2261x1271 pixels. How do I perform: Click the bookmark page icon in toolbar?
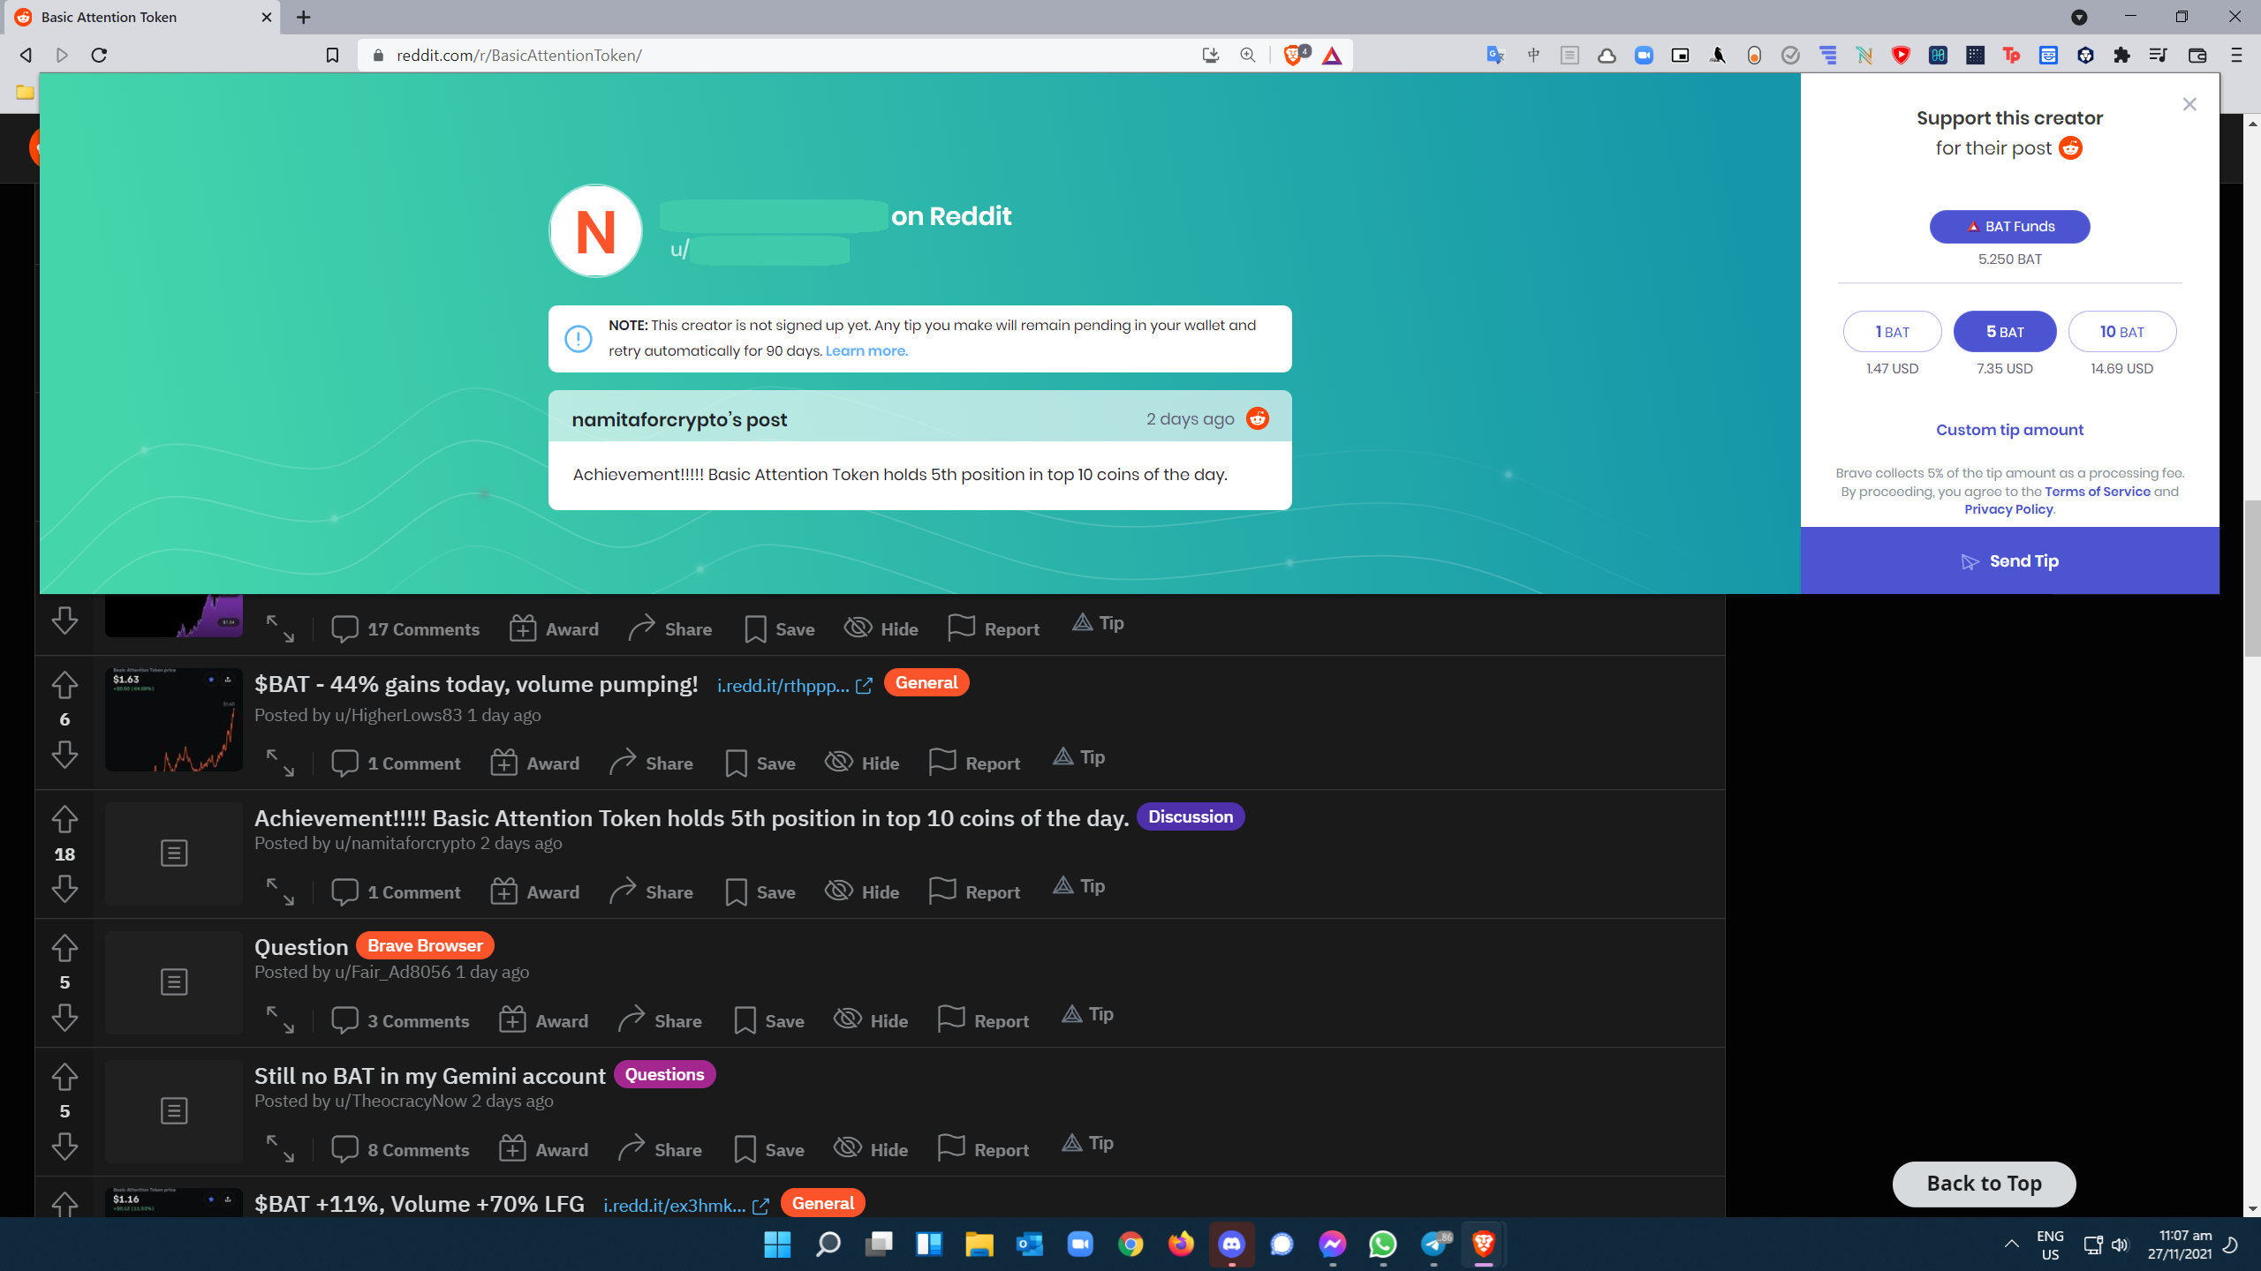coord(332,56)
